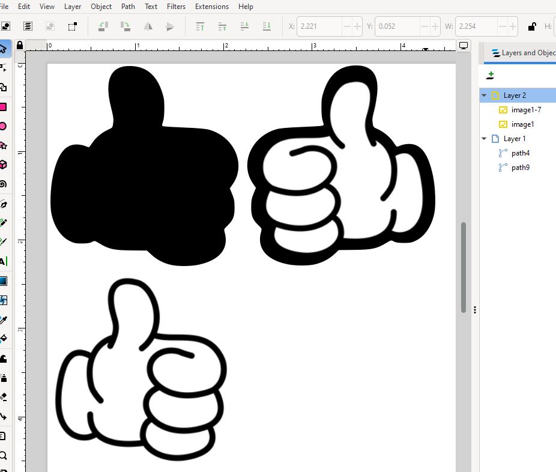
Task: Select the Ellipse tool
Action: [x=3, y=126]
